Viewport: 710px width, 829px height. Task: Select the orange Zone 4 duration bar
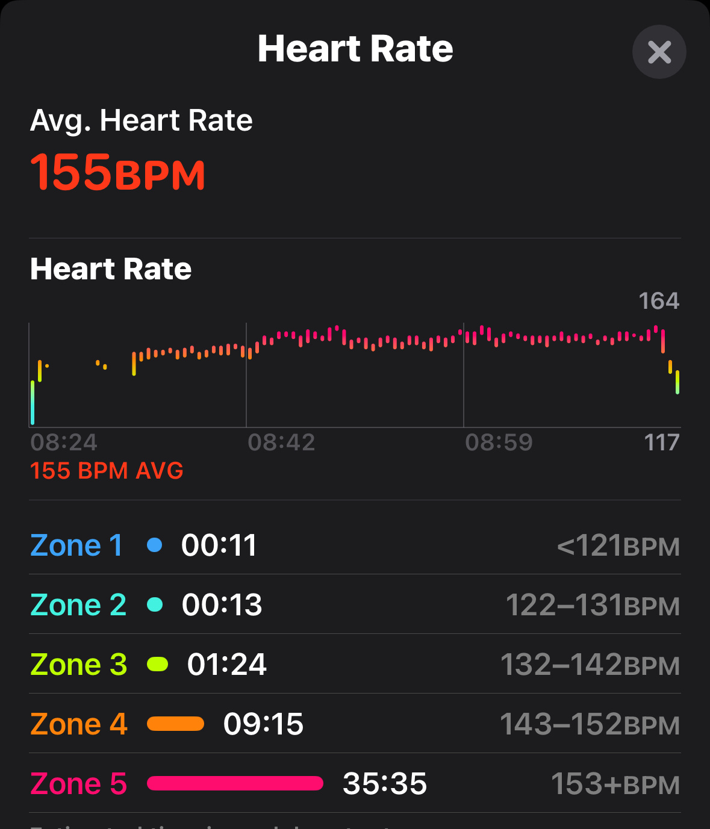tap(176, 724)
